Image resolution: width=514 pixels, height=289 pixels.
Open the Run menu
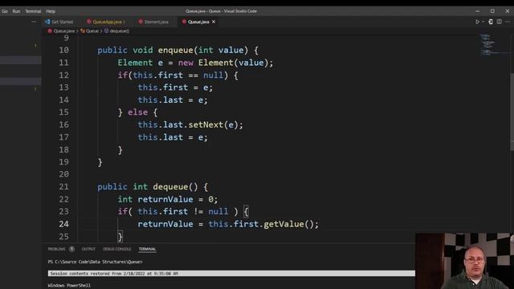click(x=16, y=11)
